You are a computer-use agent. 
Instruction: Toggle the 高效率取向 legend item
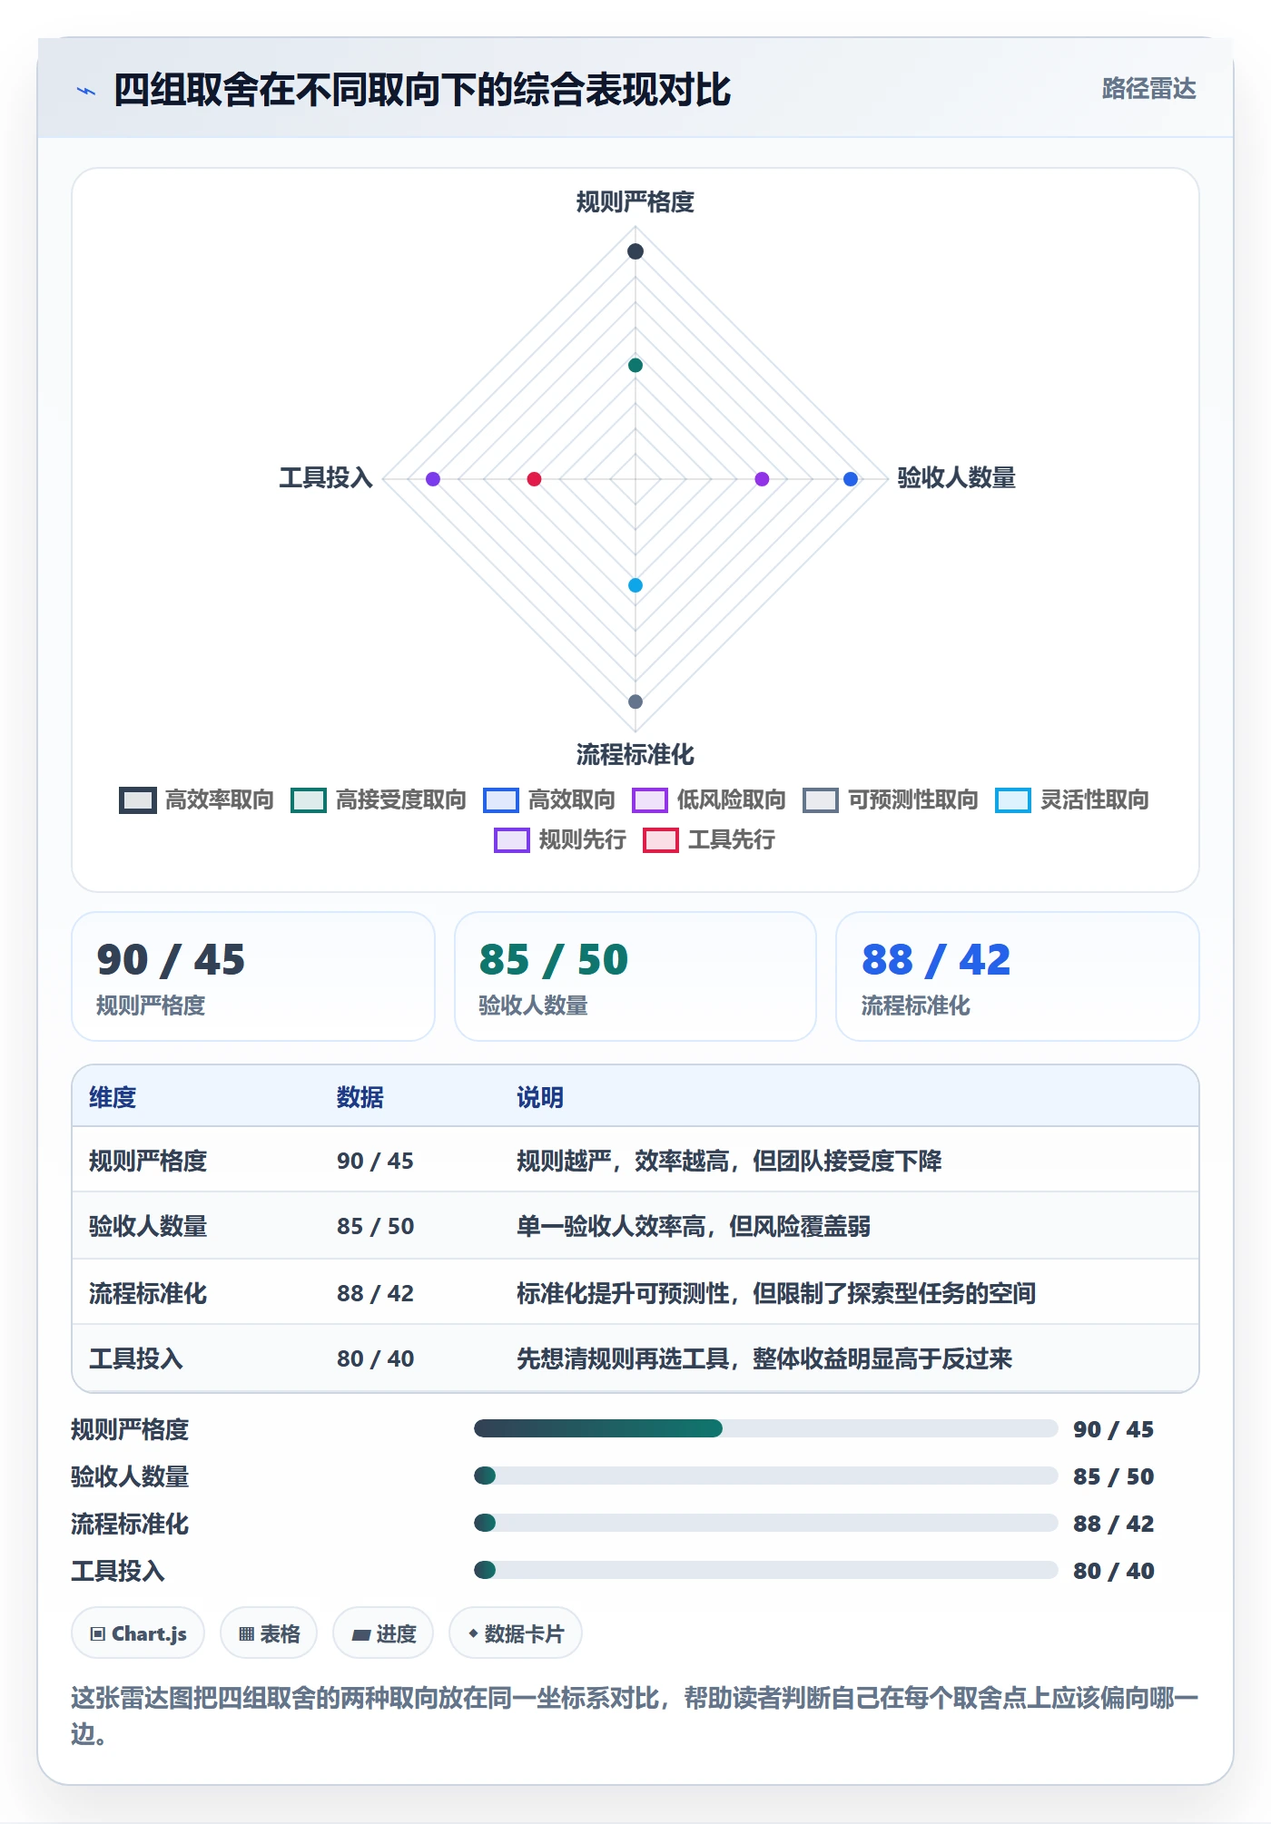(197, 799)
